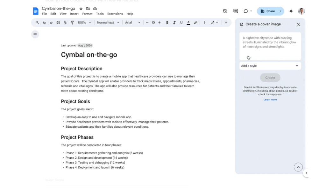This screenshot has height=192, width=326.
Task: Toggle bold formatting
Action: click(x=167, y=22)
